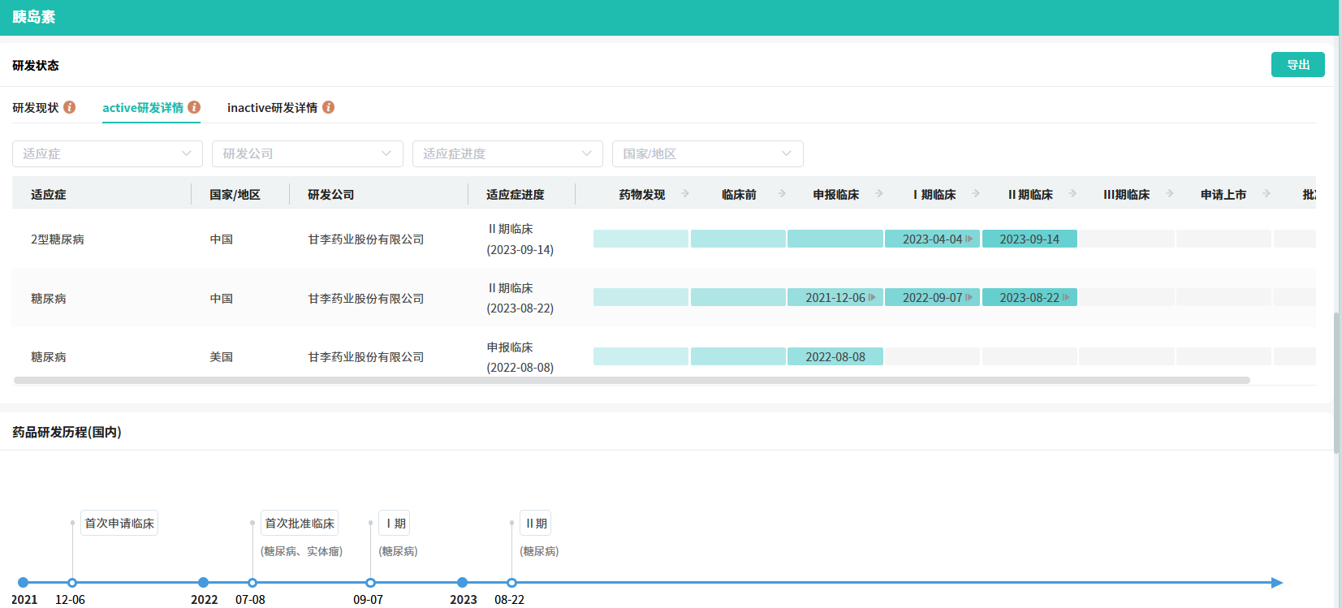Screen dimensions: 1342x608
Task: Click arrow icon after 药物发现 column header
Action: coord(685,194)
